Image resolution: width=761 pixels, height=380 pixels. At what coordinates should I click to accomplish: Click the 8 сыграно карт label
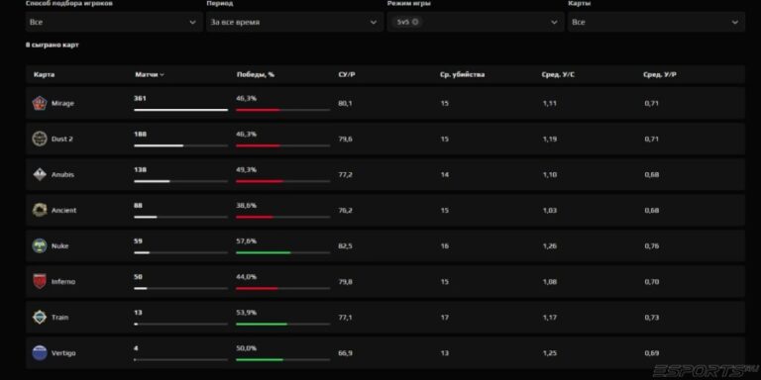[52, 46]
